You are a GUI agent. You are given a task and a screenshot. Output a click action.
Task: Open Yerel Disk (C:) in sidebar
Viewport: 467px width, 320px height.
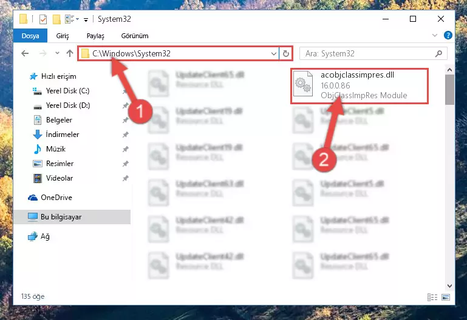(67, 91)
